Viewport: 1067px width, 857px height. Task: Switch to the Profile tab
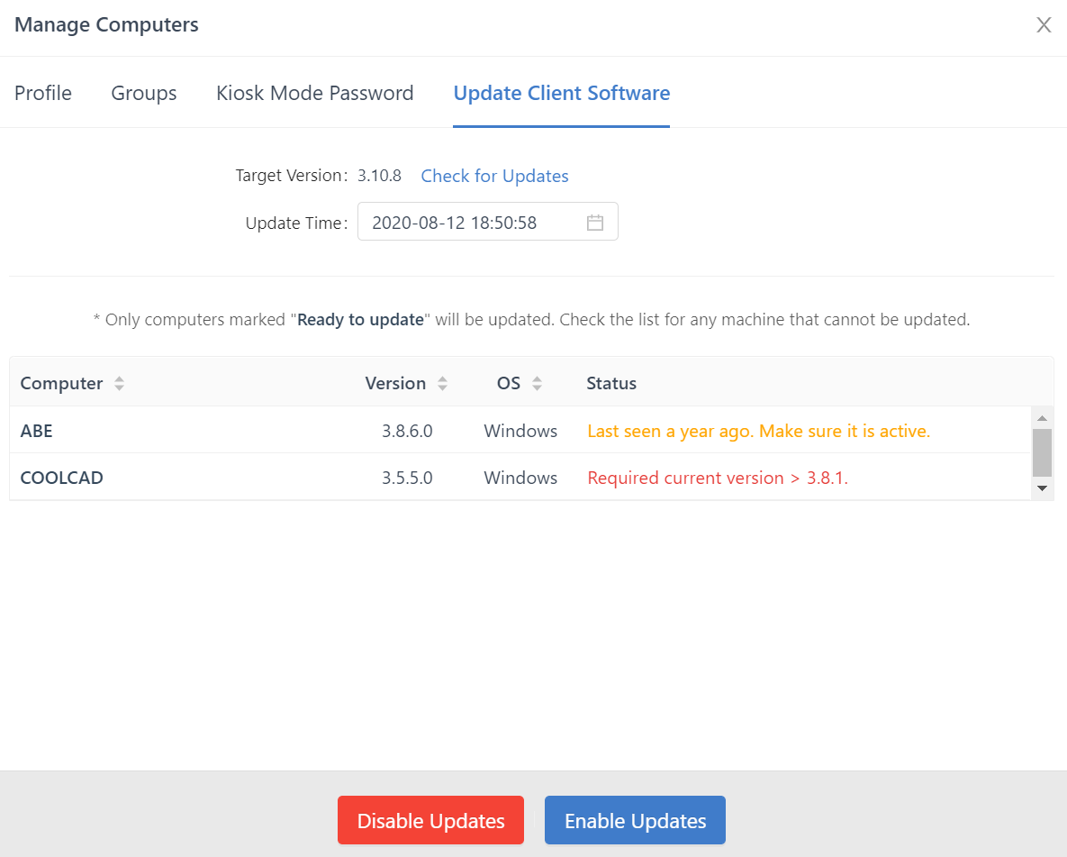coord(42,93)
